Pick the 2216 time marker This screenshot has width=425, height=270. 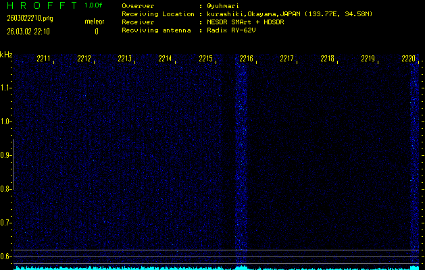[x=246, y=59]
